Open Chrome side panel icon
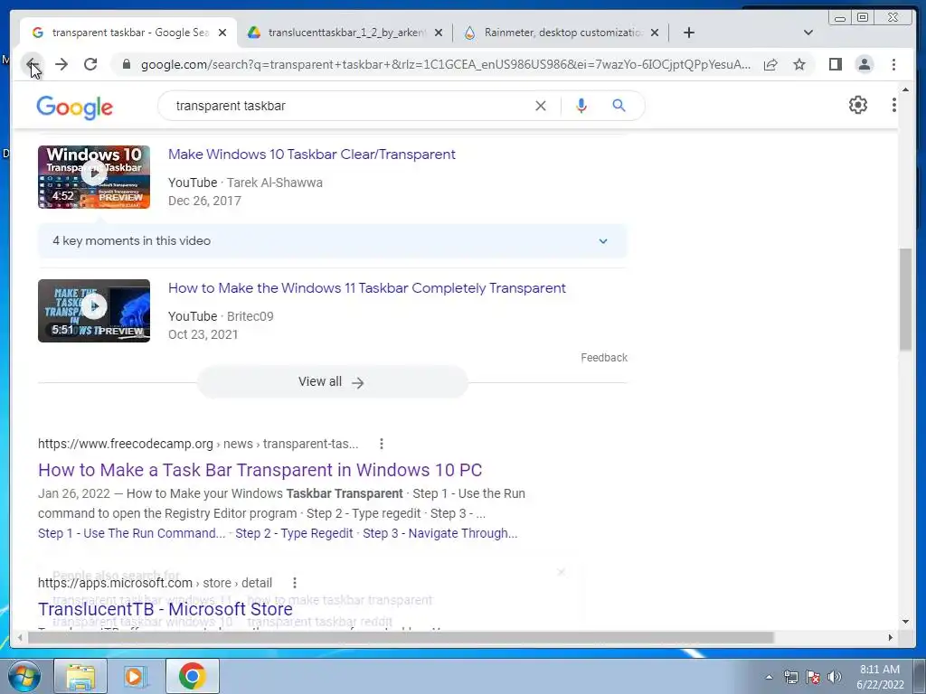Screen dimensions: 926x694 coord(835,64)
